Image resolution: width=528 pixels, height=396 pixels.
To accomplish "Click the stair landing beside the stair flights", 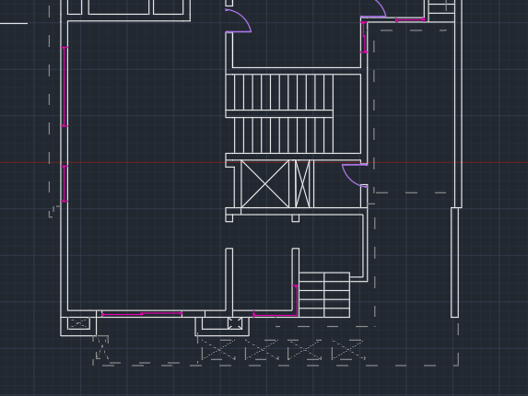I will (347, 113).
